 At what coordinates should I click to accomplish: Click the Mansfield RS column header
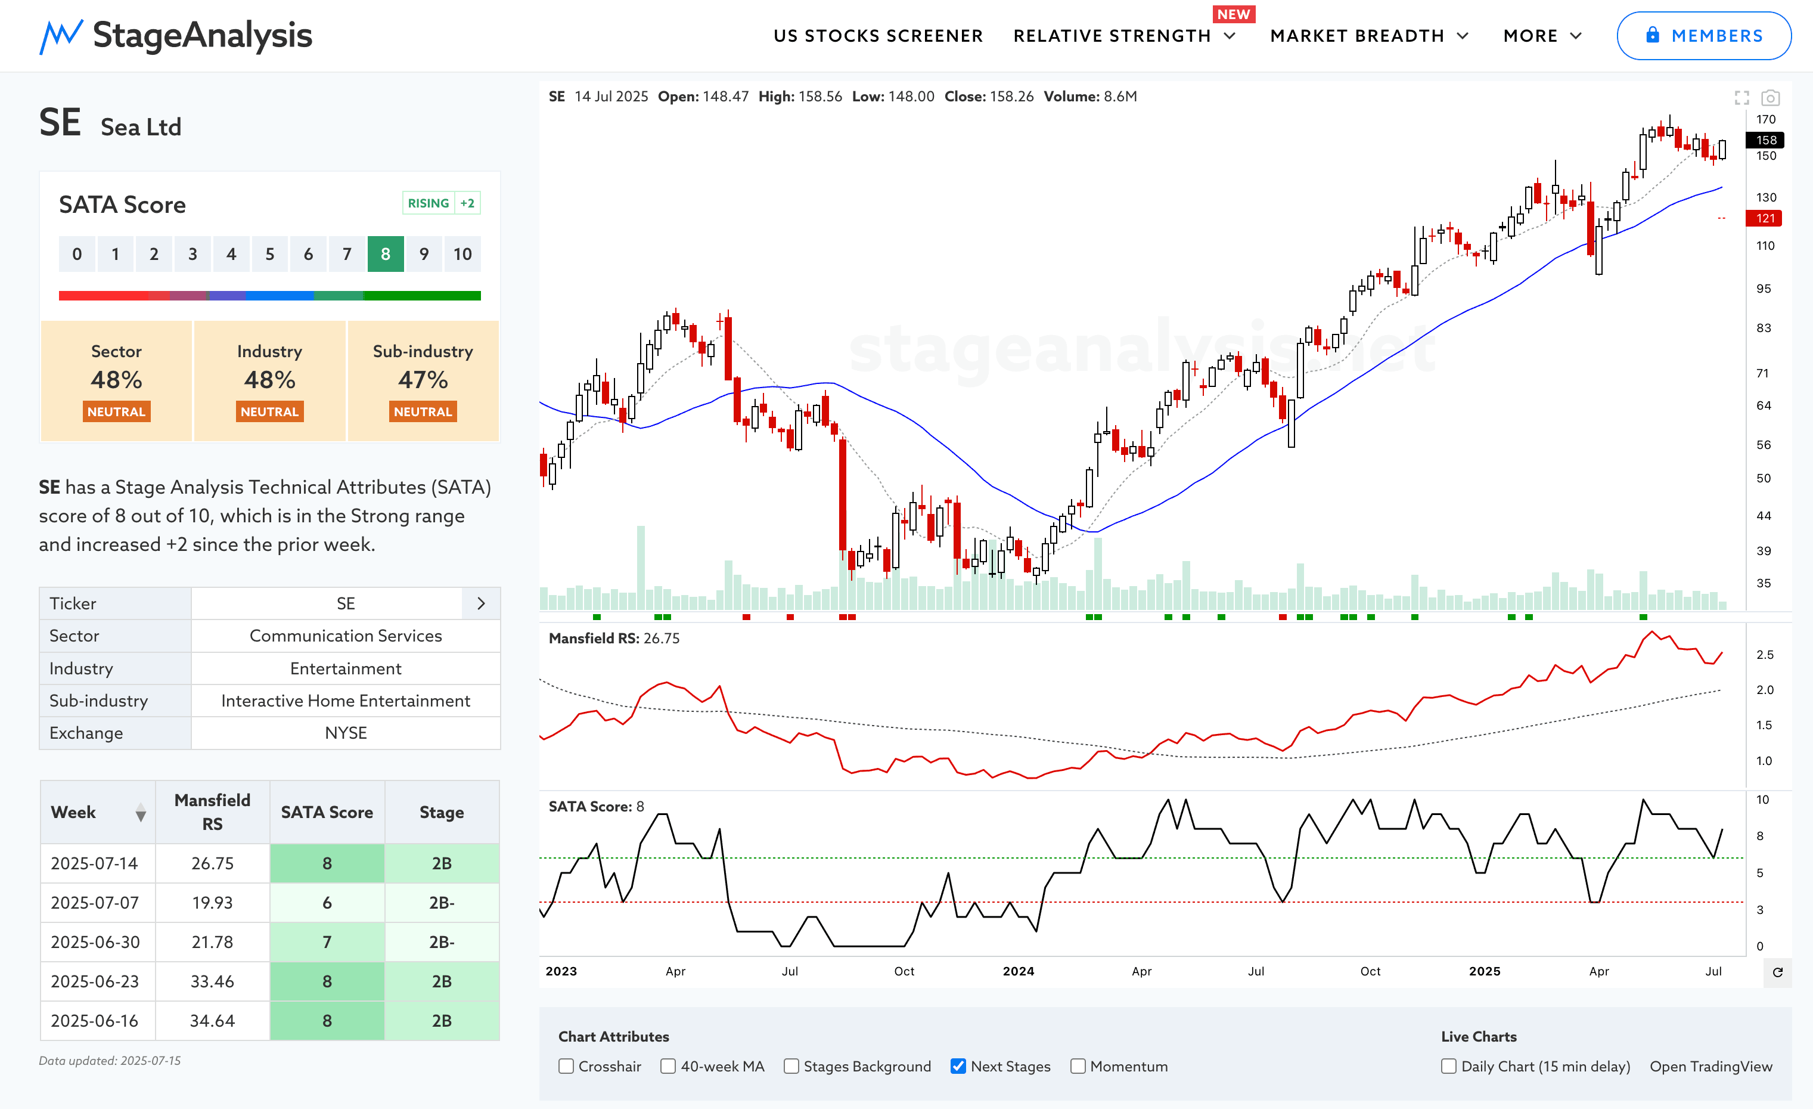point(213,811)
